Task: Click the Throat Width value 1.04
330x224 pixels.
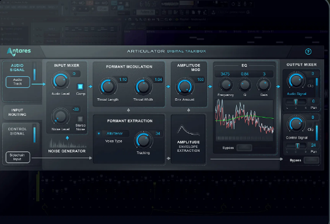Action: click(x=158, y=80)
